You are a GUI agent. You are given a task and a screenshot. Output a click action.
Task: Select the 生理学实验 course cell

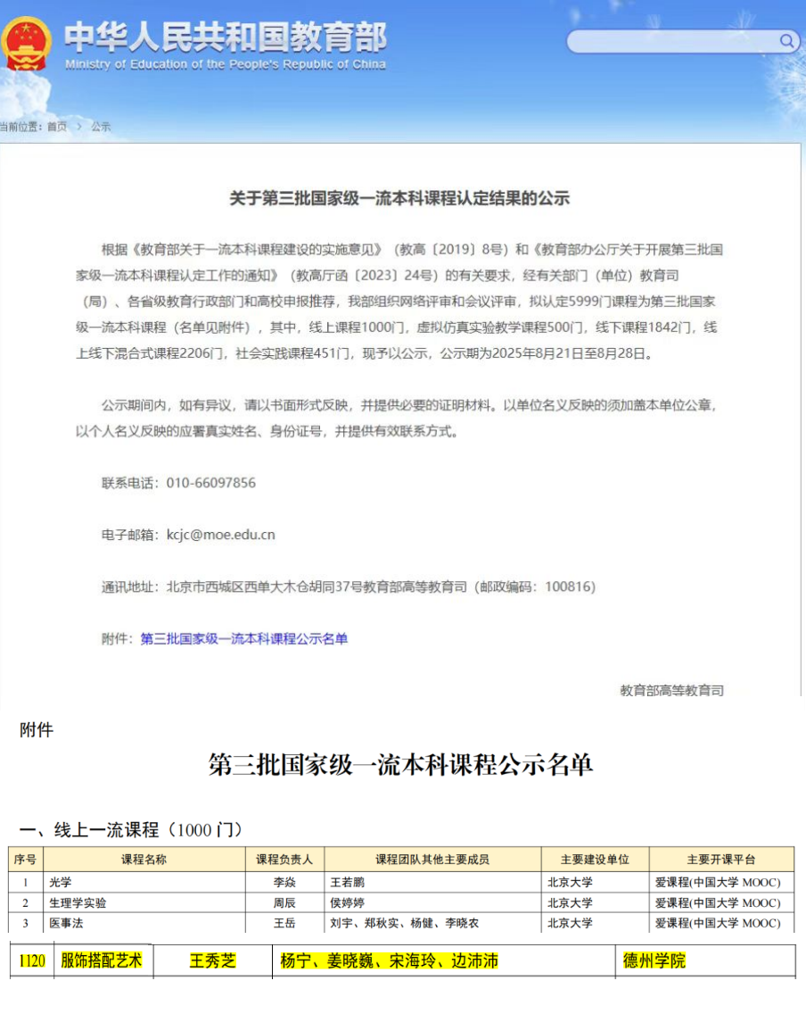click(78, 902)
